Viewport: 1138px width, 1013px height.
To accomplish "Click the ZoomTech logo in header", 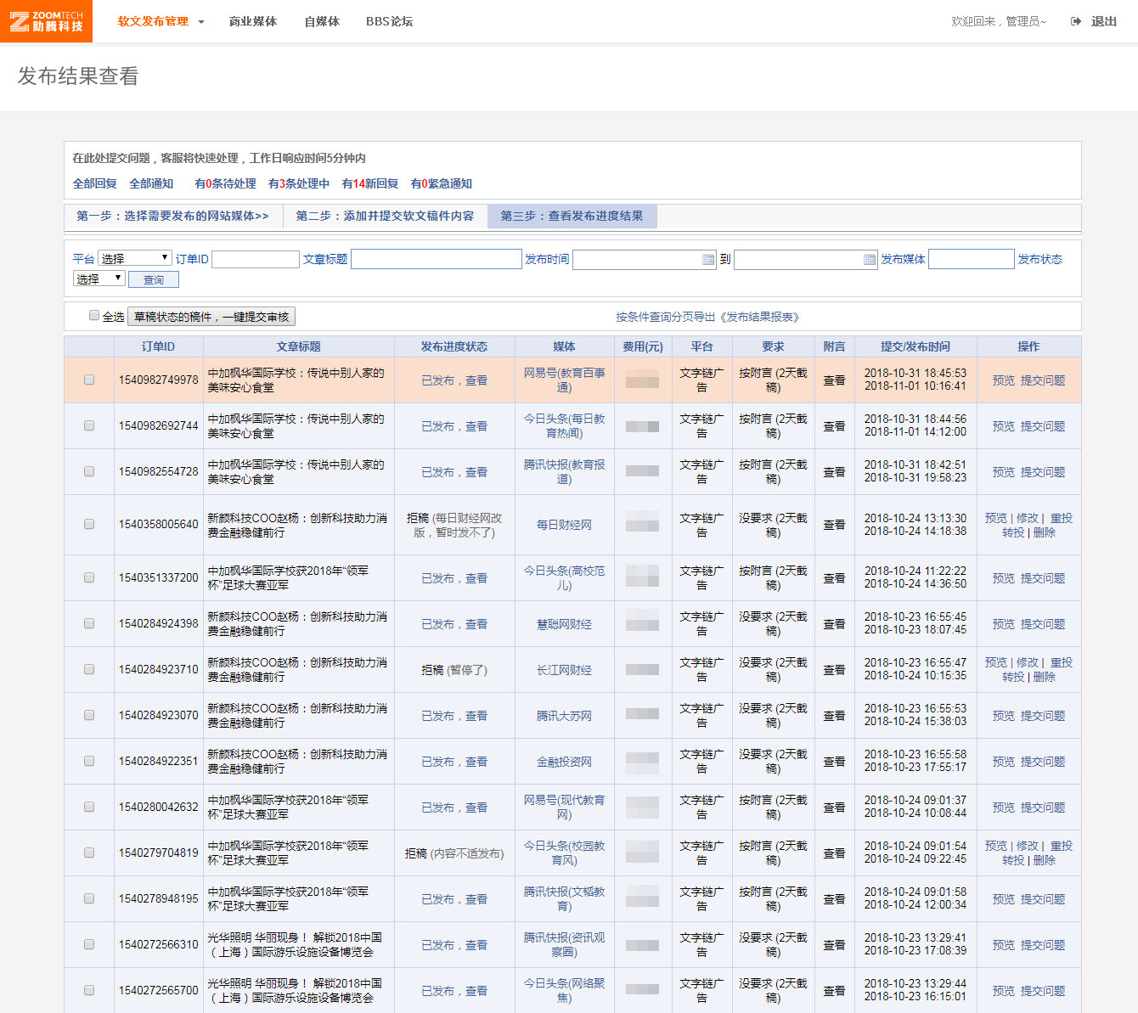I will coord(46,21).
